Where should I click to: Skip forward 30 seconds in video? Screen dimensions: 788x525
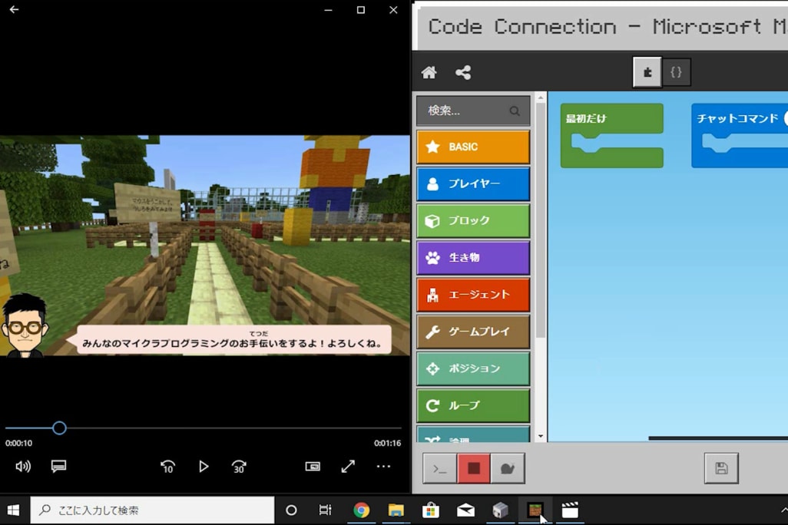point(239,467)
